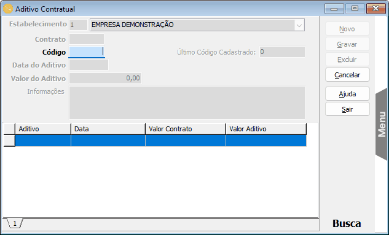Click the Valor Aditivo column header
This screenshot has width=389, height=235.
[x=266, y=129]
